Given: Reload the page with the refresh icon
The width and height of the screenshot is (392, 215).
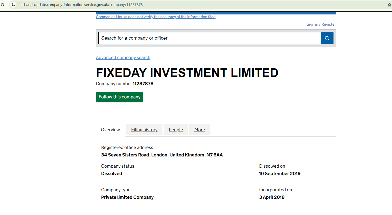Looking at the screenshot, I should point(2,5).
